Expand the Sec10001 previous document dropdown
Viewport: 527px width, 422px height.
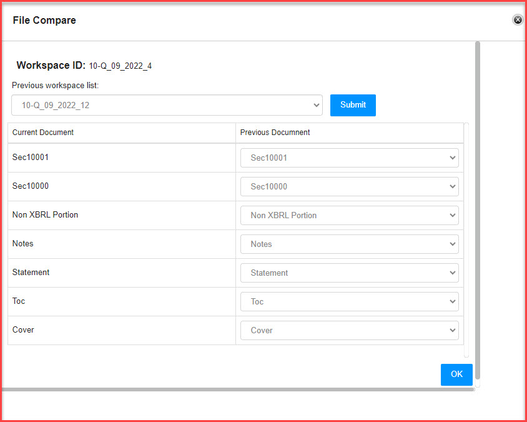(350, 158)
